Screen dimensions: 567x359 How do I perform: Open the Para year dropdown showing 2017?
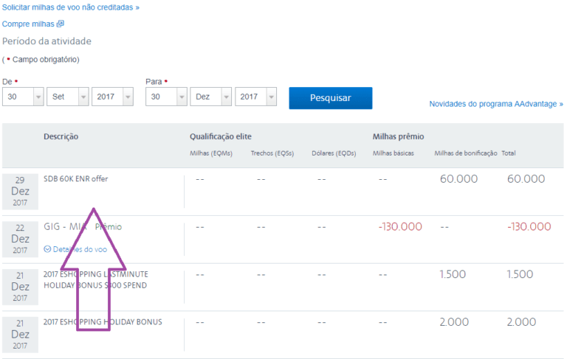[x=255, y=97]
